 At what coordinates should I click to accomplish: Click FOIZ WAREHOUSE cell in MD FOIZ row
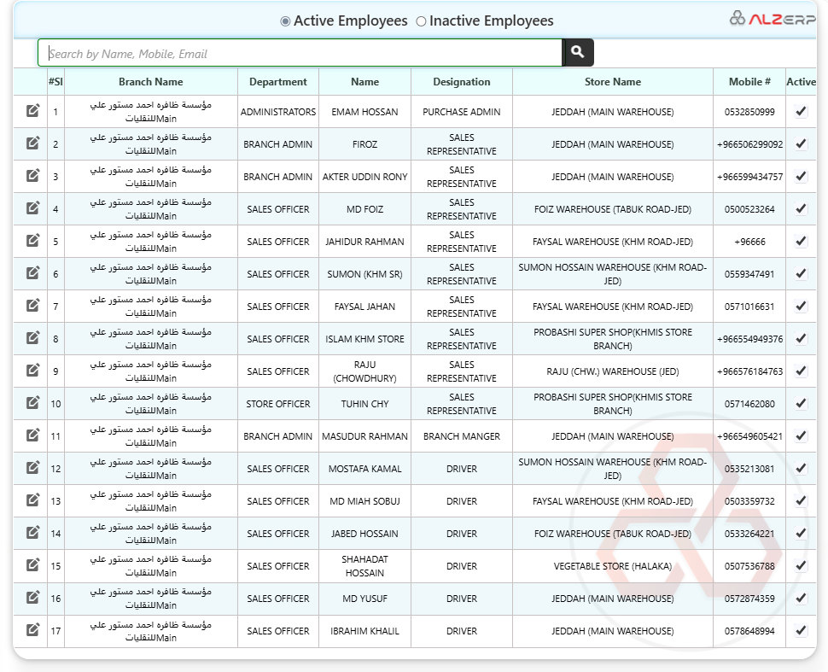(613, 209)
